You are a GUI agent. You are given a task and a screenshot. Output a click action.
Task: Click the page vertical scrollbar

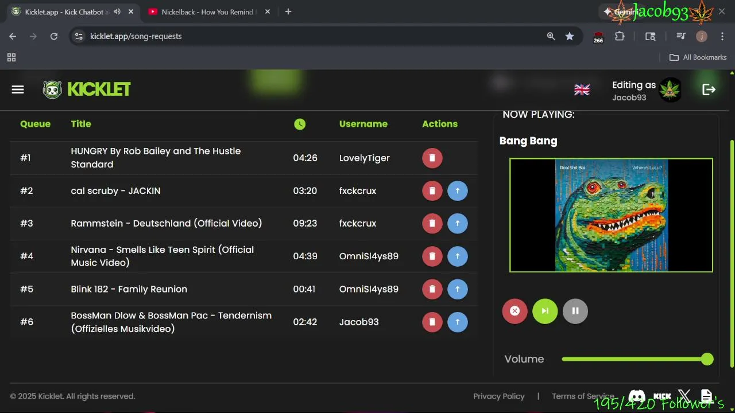tap(732, 252)
